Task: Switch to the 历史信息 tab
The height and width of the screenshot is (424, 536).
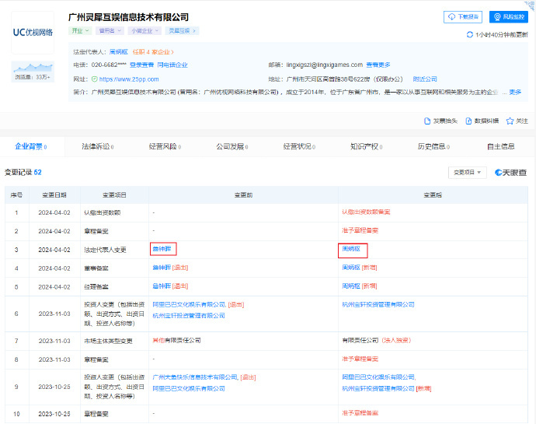Action: (433, 146)
